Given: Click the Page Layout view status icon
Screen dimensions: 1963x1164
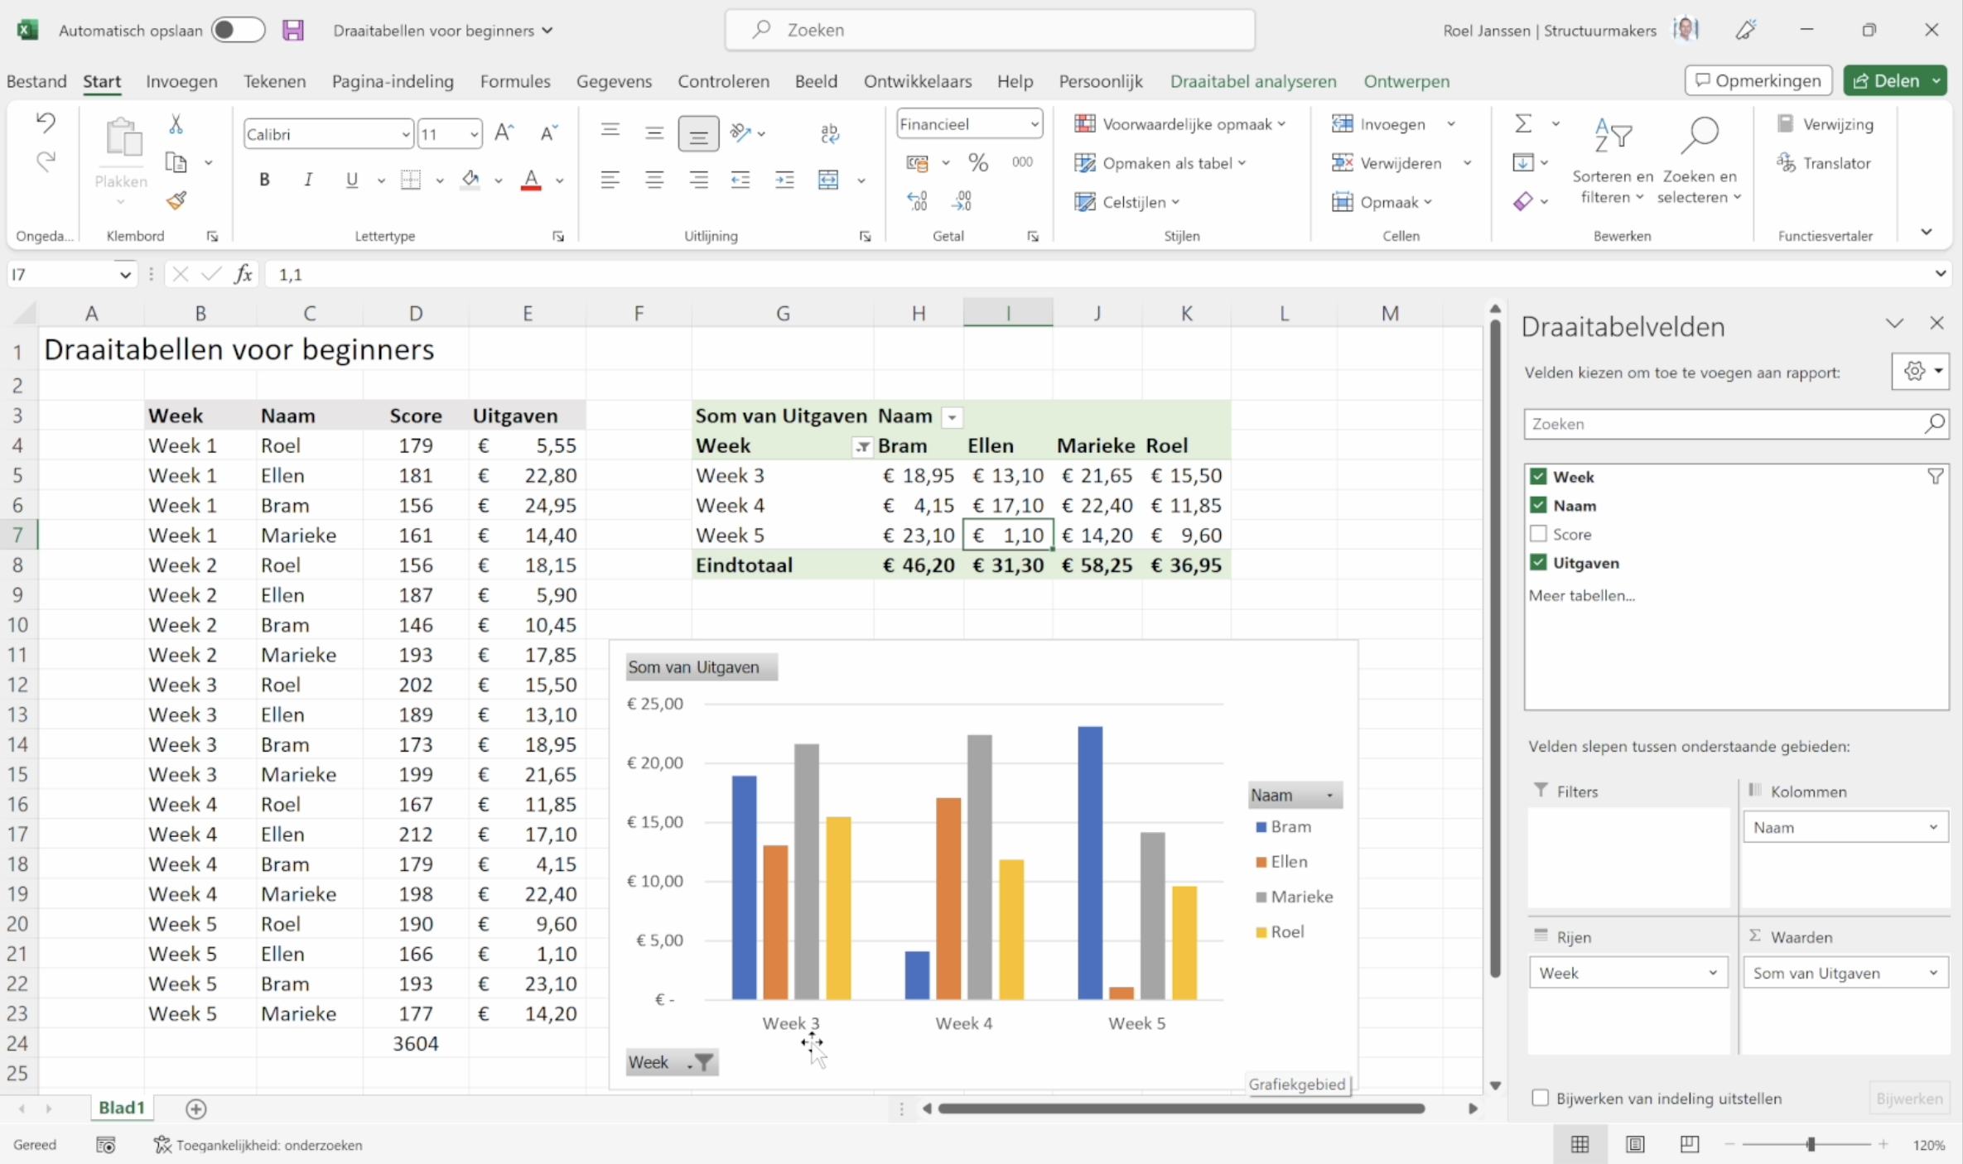Looking at the screenshot, I should pyautogui.click(x=1635, y=1144).
